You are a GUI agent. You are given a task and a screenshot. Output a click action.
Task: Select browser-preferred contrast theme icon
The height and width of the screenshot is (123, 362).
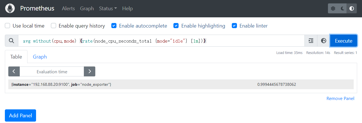[x=352, y=9]
